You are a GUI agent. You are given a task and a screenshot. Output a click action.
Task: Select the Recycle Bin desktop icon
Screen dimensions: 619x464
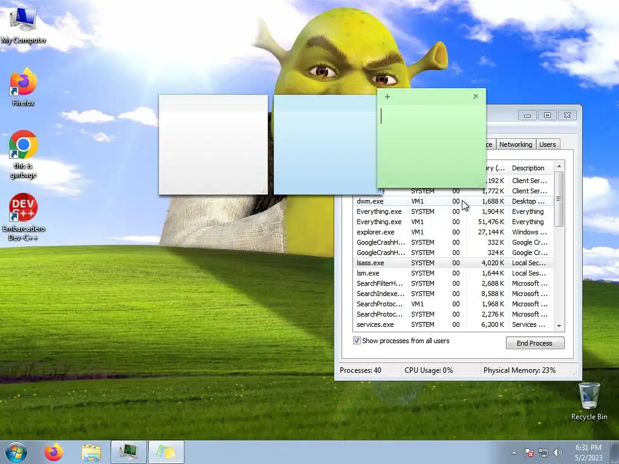589,401
